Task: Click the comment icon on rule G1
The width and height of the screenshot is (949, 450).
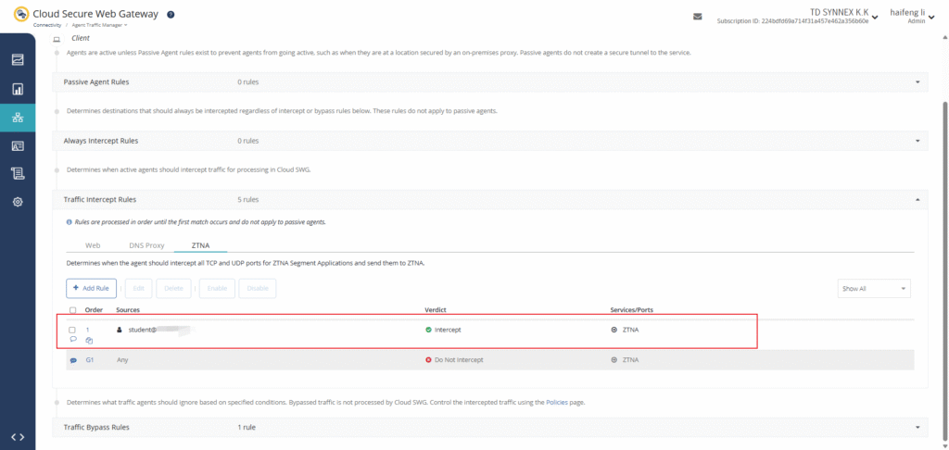Action: click(x=73, y=359)
